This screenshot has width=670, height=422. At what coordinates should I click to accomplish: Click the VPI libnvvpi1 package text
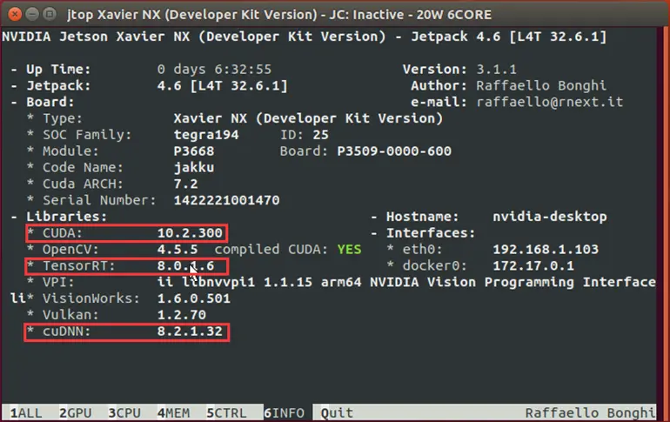tap(406, 282)
